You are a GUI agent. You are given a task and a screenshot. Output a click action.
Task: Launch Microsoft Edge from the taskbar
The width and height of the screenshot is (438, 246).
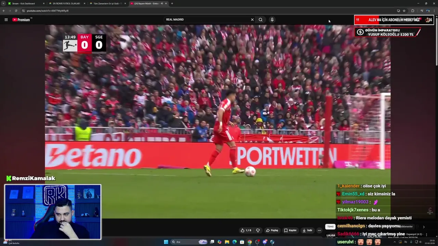(234, 242)
